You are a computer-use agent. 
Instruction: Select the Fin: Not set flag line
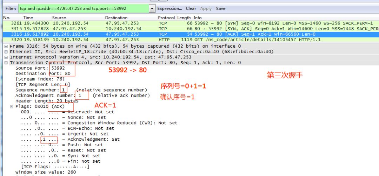click(61, 162)
